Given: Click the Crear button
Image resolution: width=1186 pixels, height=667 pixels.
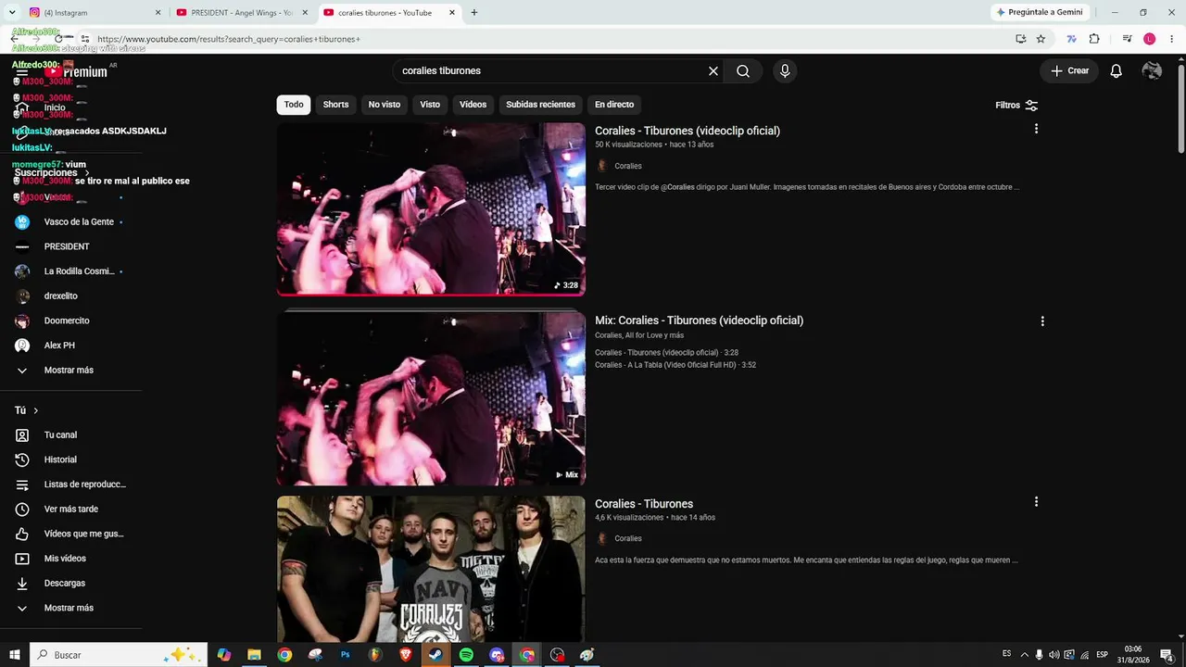Looking at the screenshot, I should tap(1069, 71).
